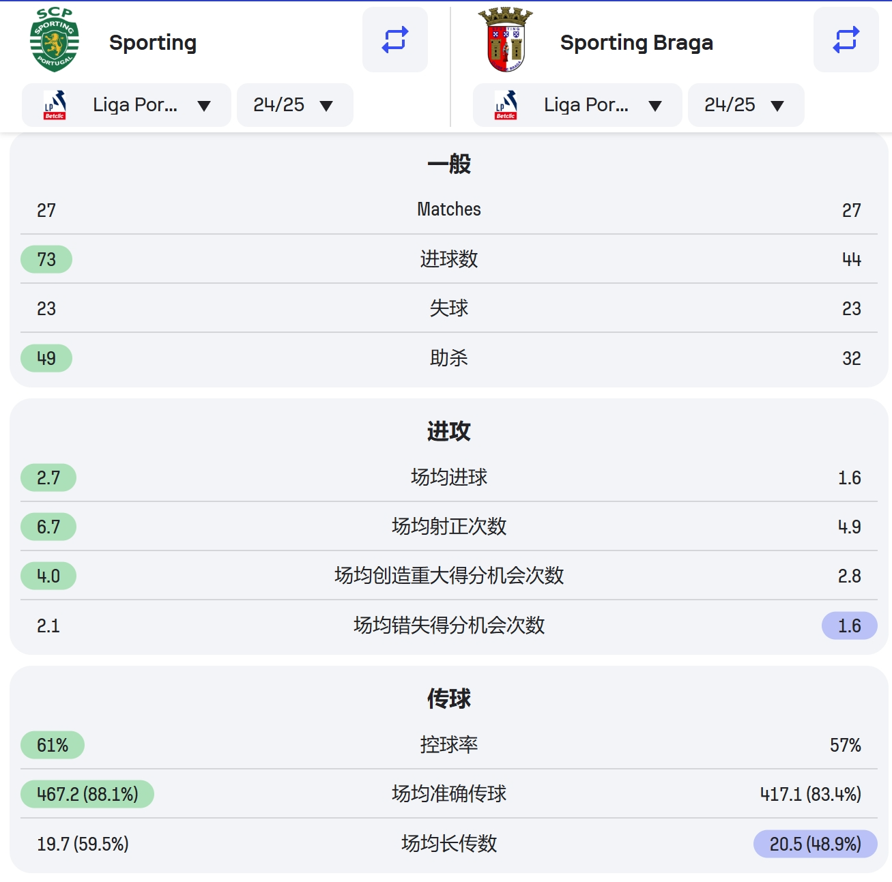Screen dimensions: 892x882
Task: Swap the Sporting team using the switch icon
Action: coord(394,40)
